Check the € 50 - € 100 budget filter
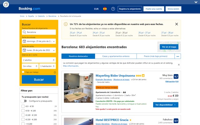The height and width of the screenshot is (125, 200). point(23,111)
